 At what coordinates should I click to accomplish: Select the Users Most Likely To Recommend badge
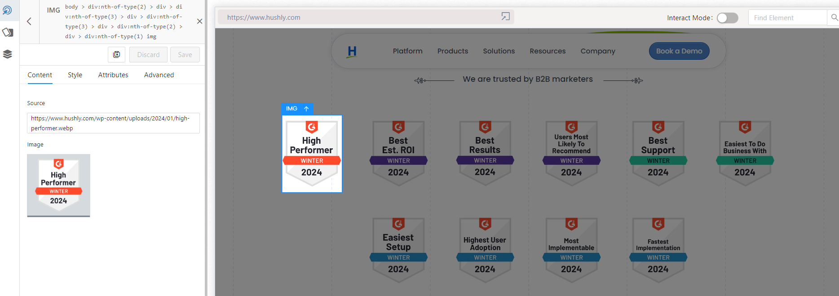[x=571, y=153]
